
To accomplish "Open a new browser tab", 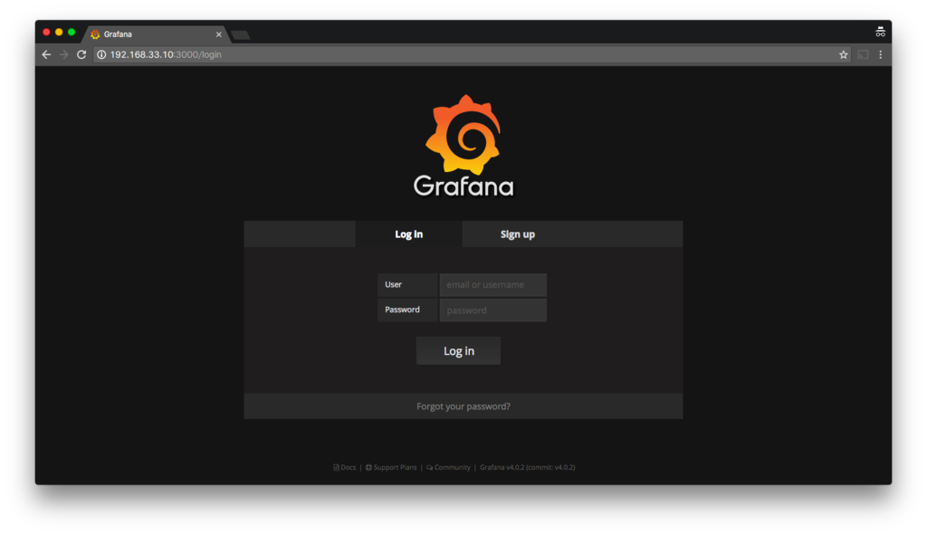I will click(x=240, y=35).
